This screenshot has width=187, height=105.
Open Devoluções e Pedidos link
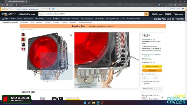[x=168, y=14]
